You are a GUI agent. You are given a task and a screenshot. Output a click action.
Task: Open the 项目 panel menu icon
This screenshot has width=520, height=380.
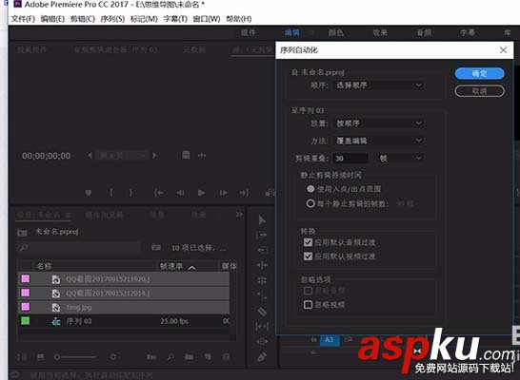[68, 215]
